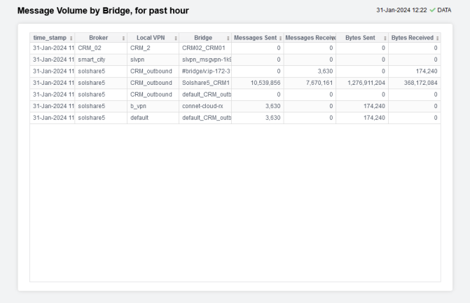Click the b_vpn Local VPN cell
This screenshot has height=303, width=470.
point(139,106)
